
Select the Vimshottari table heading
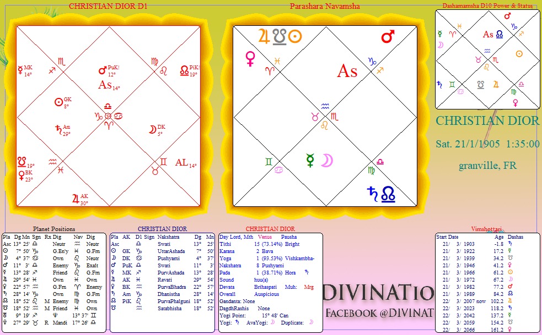486,229
